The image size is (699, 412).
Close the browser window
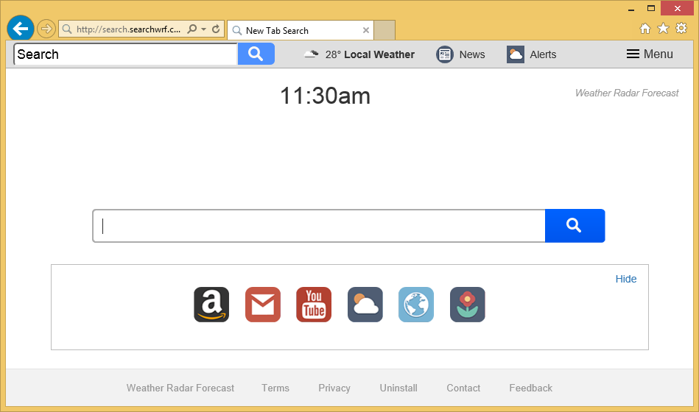pos(677,9)
